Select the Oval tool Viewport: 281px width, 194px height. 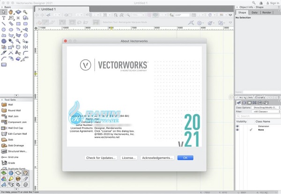(11, 29)
